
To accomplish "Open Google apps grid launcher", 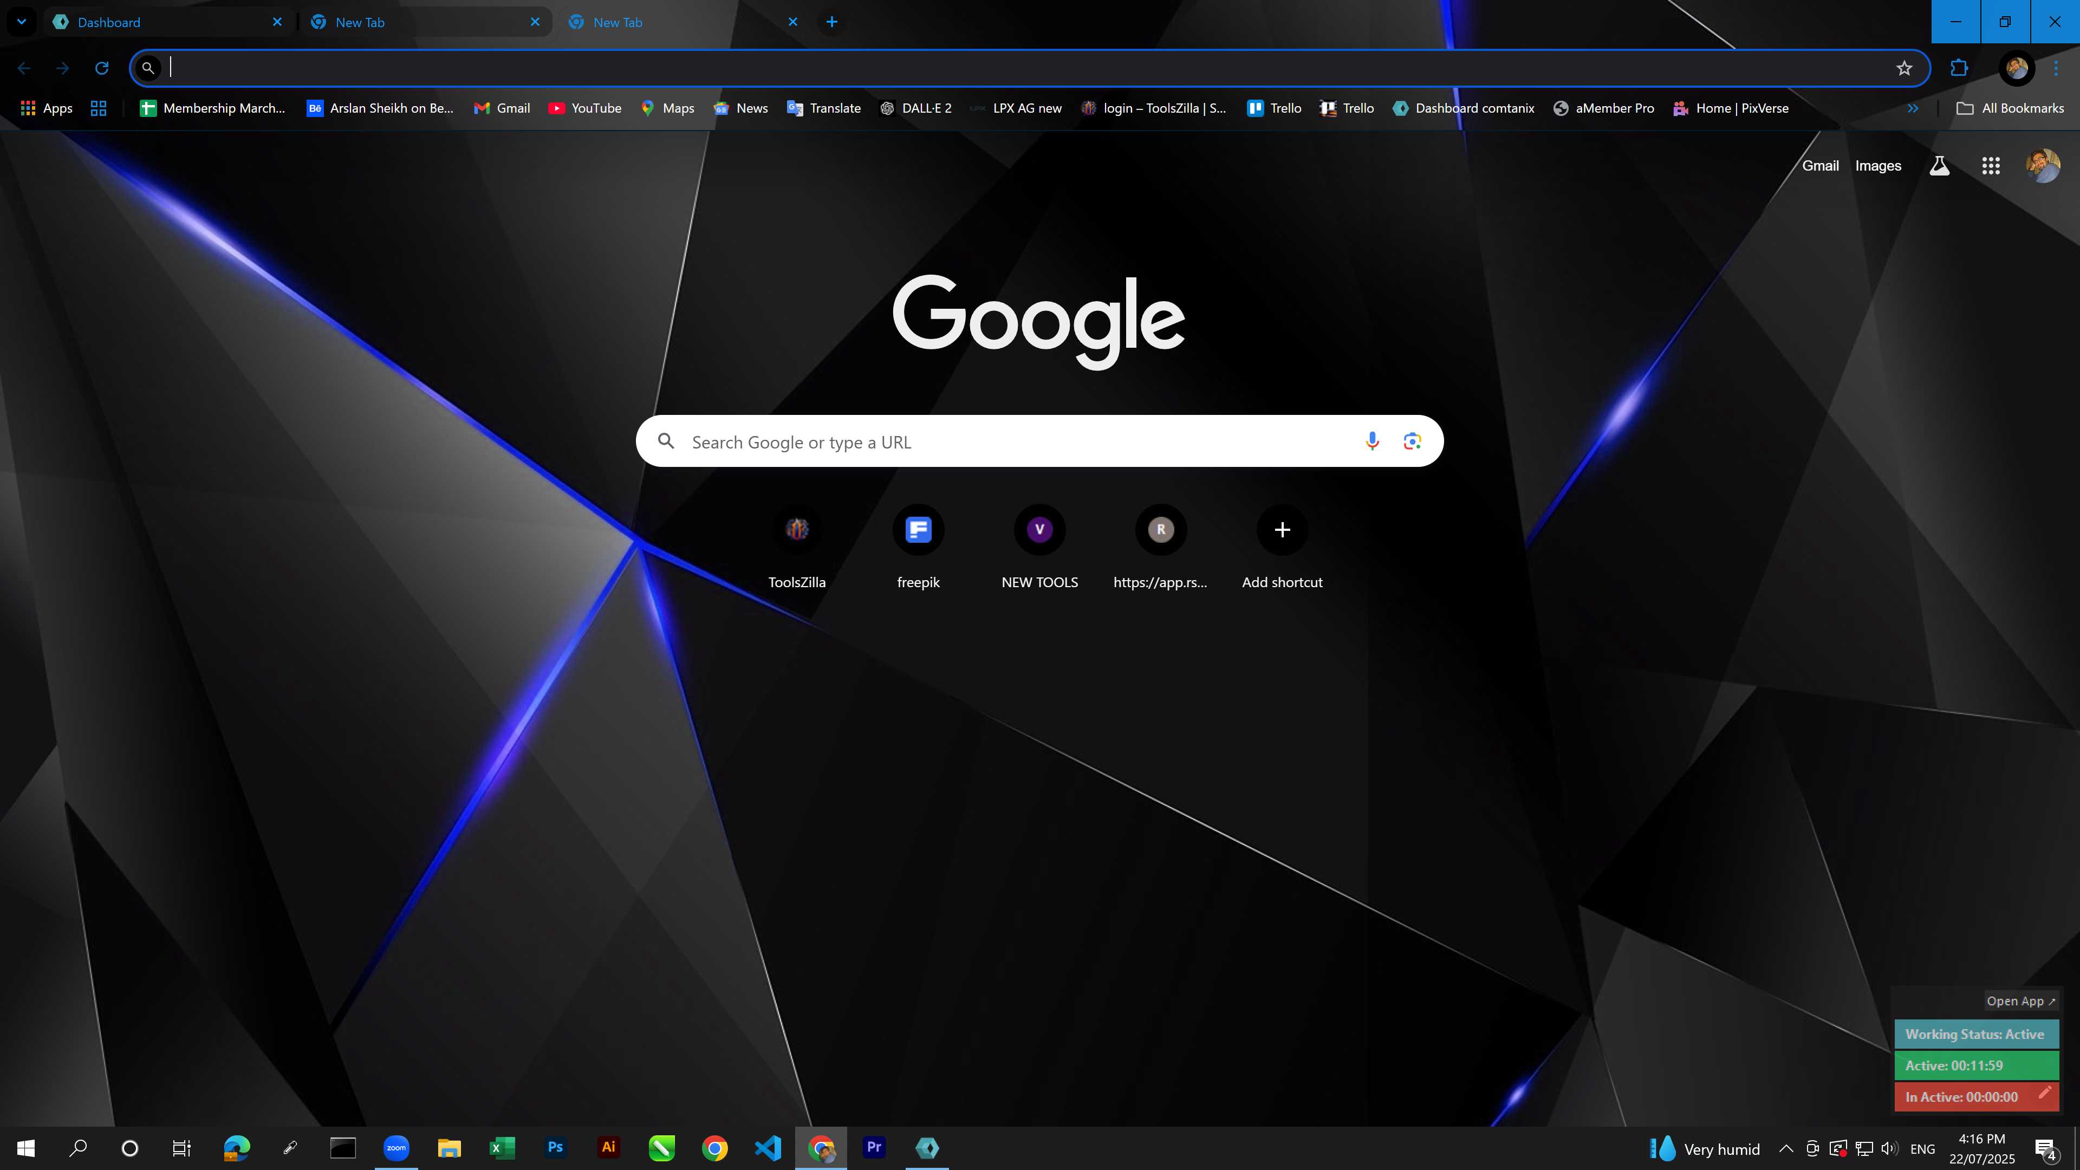I will pyautogui.click(x=1991, y=166).
